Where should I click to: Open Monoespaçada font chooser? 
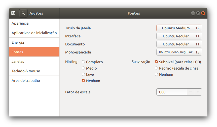pos(179,52)
